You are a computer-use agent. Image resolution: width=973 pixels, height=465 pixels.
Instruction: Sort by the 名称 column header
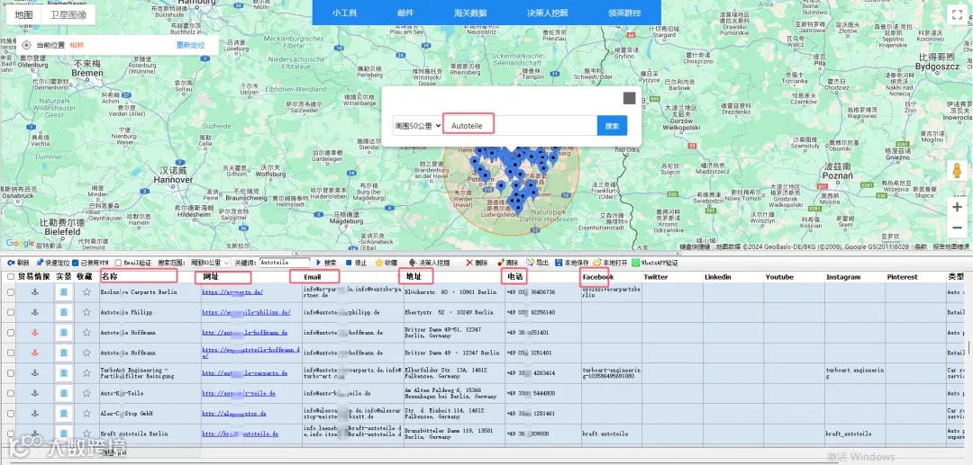109,277
